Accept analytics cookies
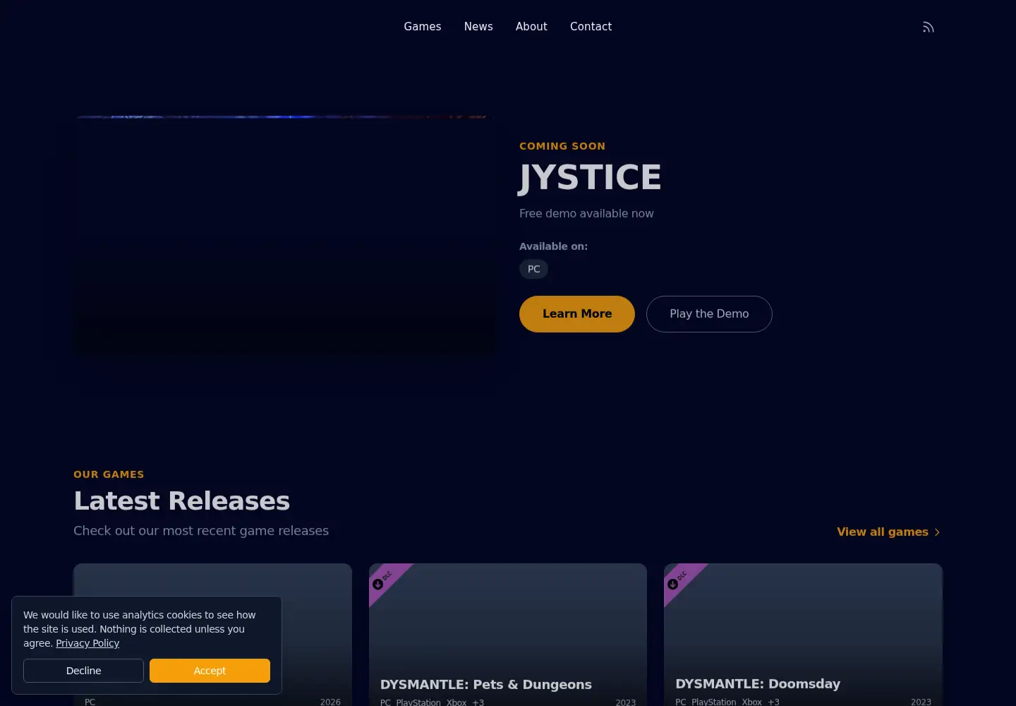The width and height of the screenshot is (1016, 706). click(x=210, y=671)
